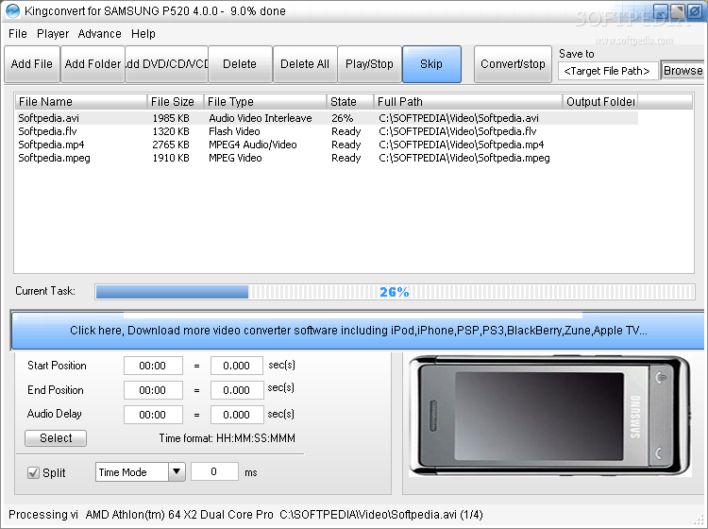708x529 pixels.
Task: Click the download more converters banner
Action: [358, 331]
